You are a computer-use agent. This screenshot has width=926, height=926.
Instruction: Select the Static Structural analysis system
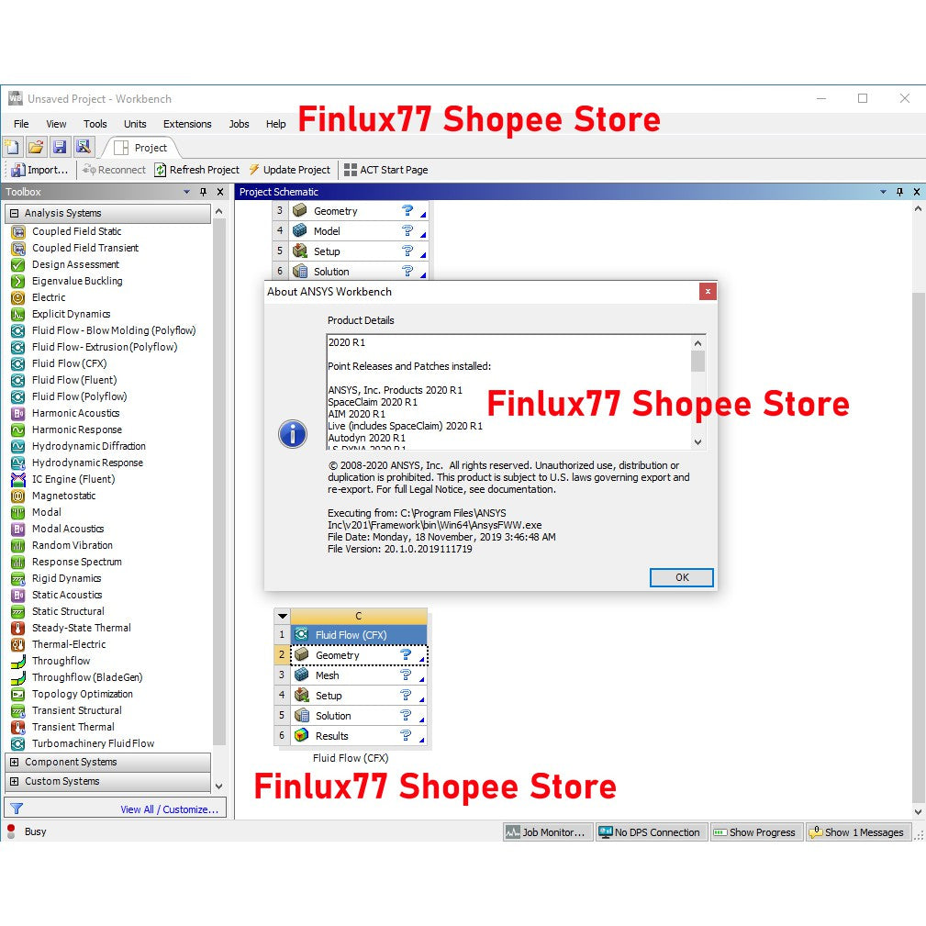[x=68, y=611]
